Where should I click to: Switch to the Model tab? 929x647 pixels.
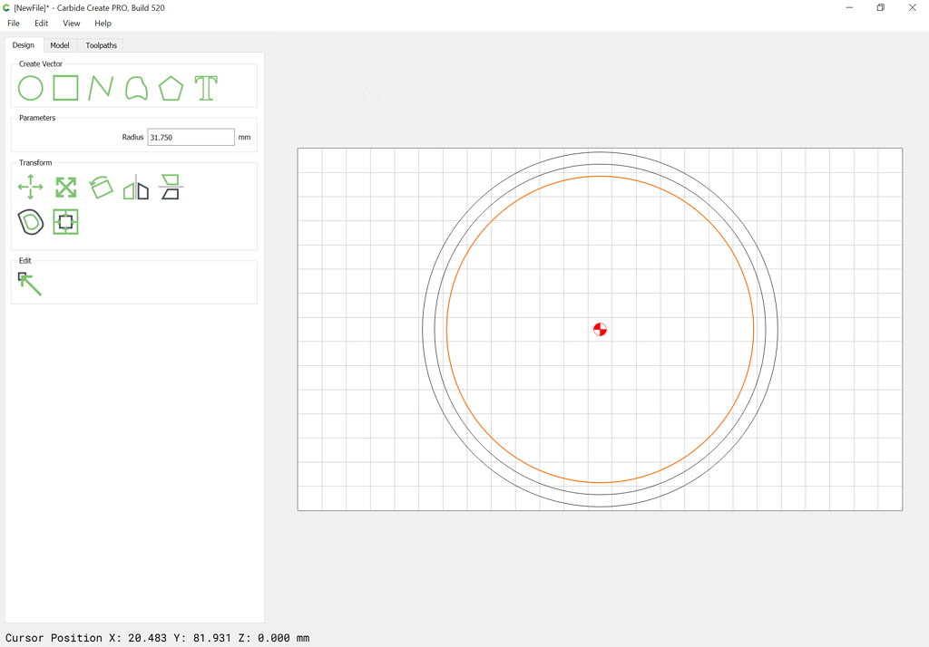tap(59, 44)
